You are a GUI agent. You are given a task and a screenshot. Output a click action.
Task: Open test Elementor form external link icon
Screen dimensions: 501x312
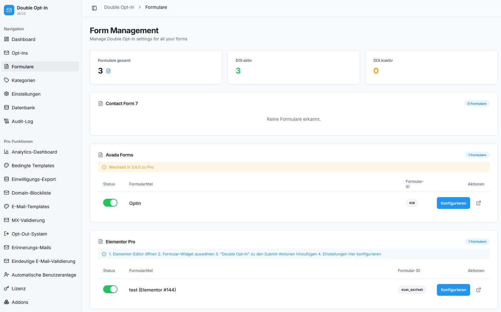point(479,290)
